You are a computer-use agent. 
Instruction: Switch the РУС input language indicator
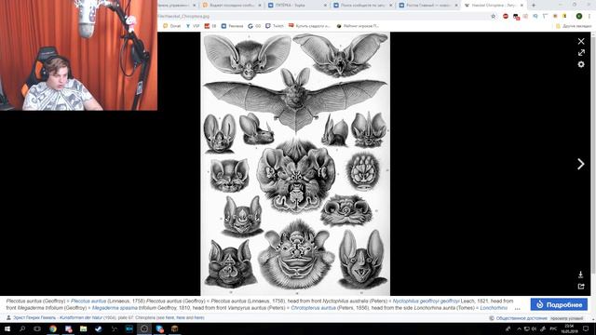(x=553, y=328)
